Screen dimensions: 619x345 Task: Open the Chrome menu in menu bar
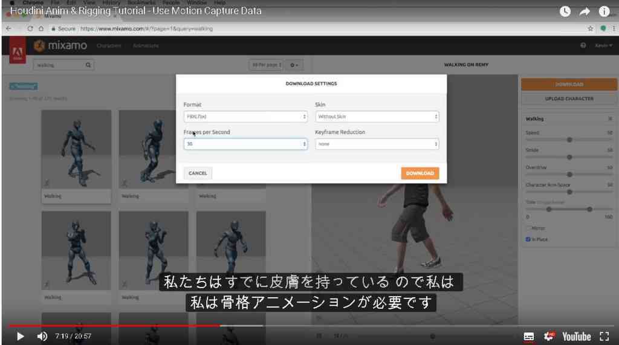click(33, 2)
